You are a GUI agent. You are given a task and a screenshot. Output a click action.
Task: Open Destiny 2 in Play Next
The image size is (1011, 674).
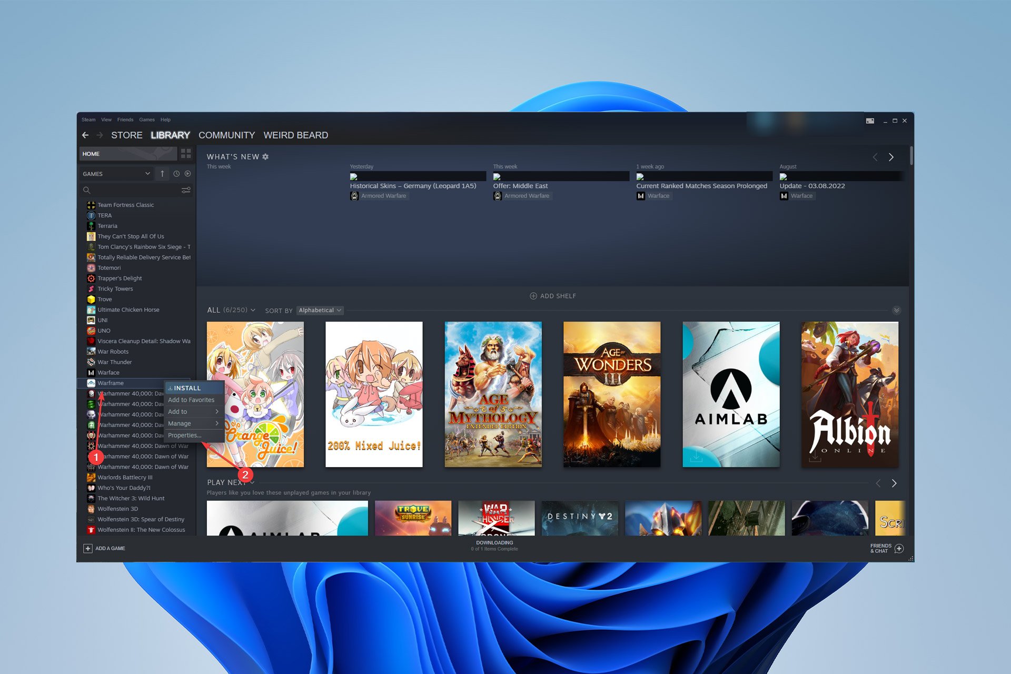pos(580,518)
